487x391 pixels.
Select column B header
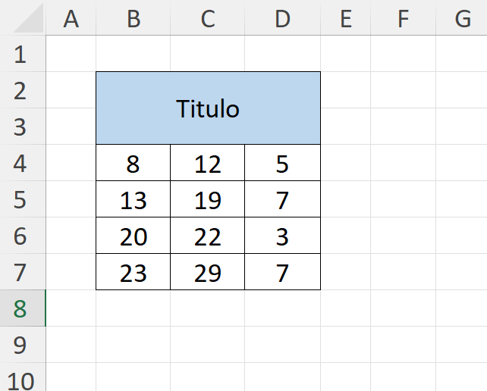pyautogui.click(x=134, y=19)
